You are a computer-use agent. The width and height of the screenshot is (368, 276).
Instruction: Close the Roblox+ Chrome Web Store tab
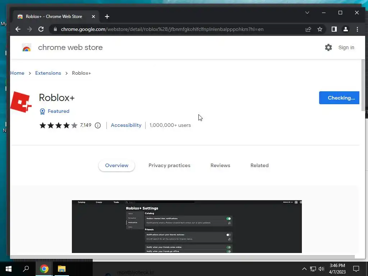click(x=93, y=17)
